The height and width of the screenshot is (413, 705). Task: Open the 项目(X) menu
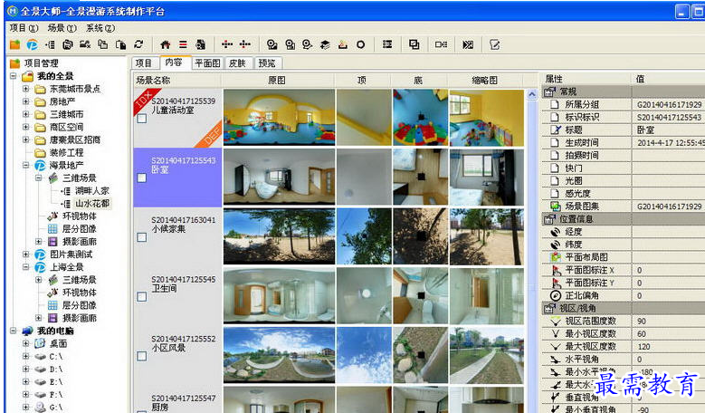tap(24, 28)
